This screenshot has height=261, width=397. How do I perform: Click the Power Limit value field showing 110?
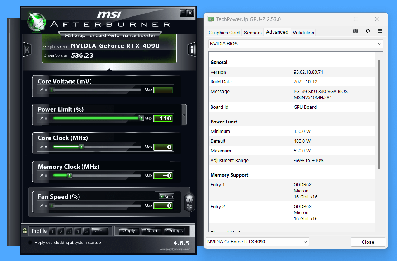163,118
